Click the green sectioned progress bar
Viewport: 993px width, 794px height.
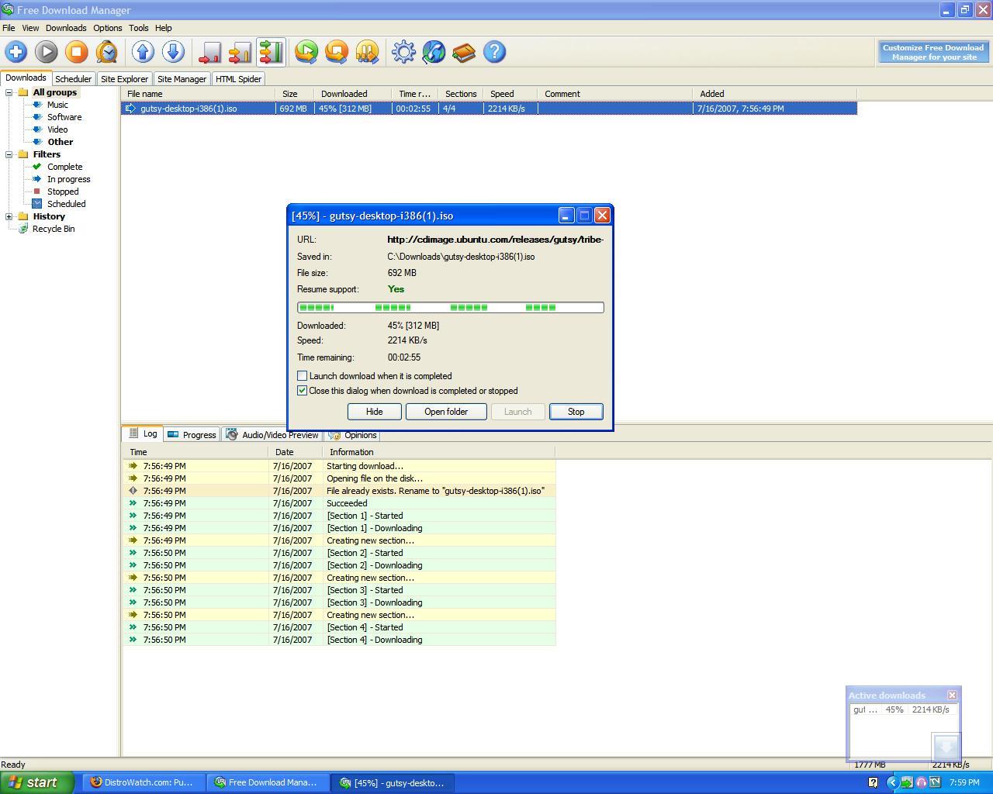click(x=450, y=308)
